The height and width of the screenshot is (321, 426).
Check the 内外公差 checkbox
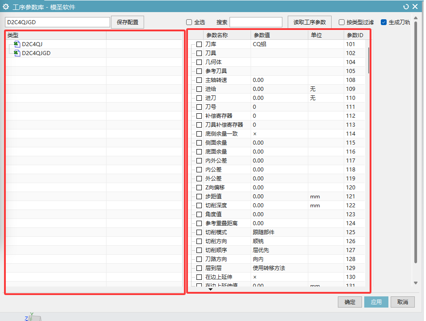tap(199, 161)
